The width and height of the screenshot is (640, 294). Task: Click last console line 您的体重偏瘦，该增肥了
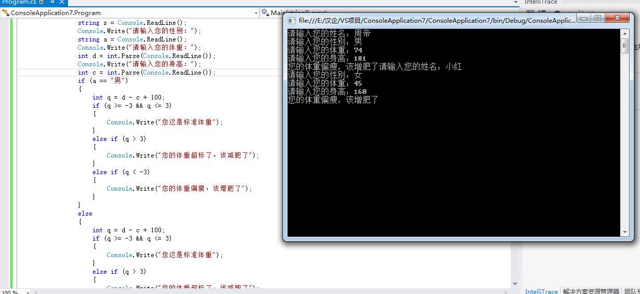coord(334,100)
